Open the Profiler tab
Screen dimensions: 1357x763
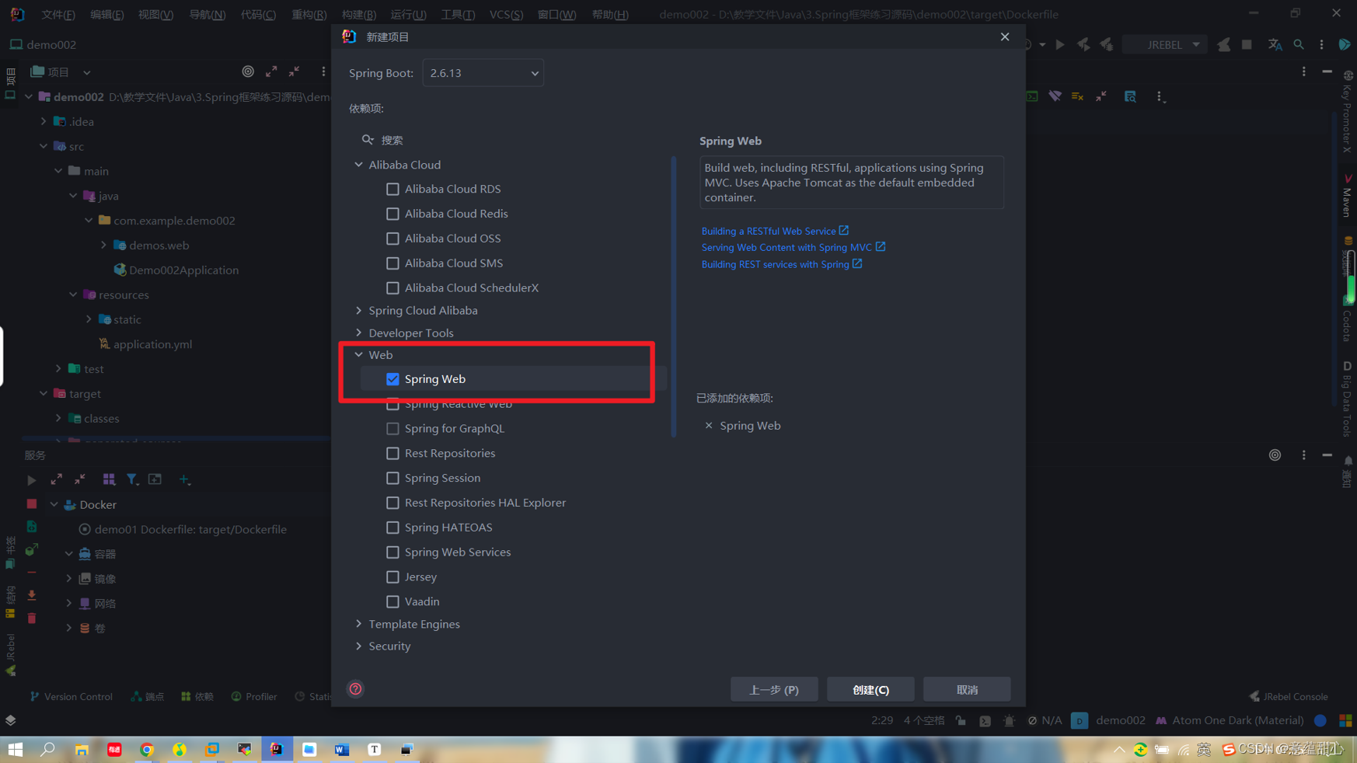(x=254, y=696)
